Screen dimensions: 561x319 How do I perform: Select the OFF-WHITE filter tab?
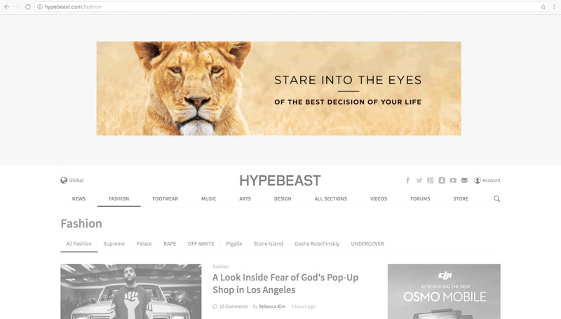pos(201,244)
